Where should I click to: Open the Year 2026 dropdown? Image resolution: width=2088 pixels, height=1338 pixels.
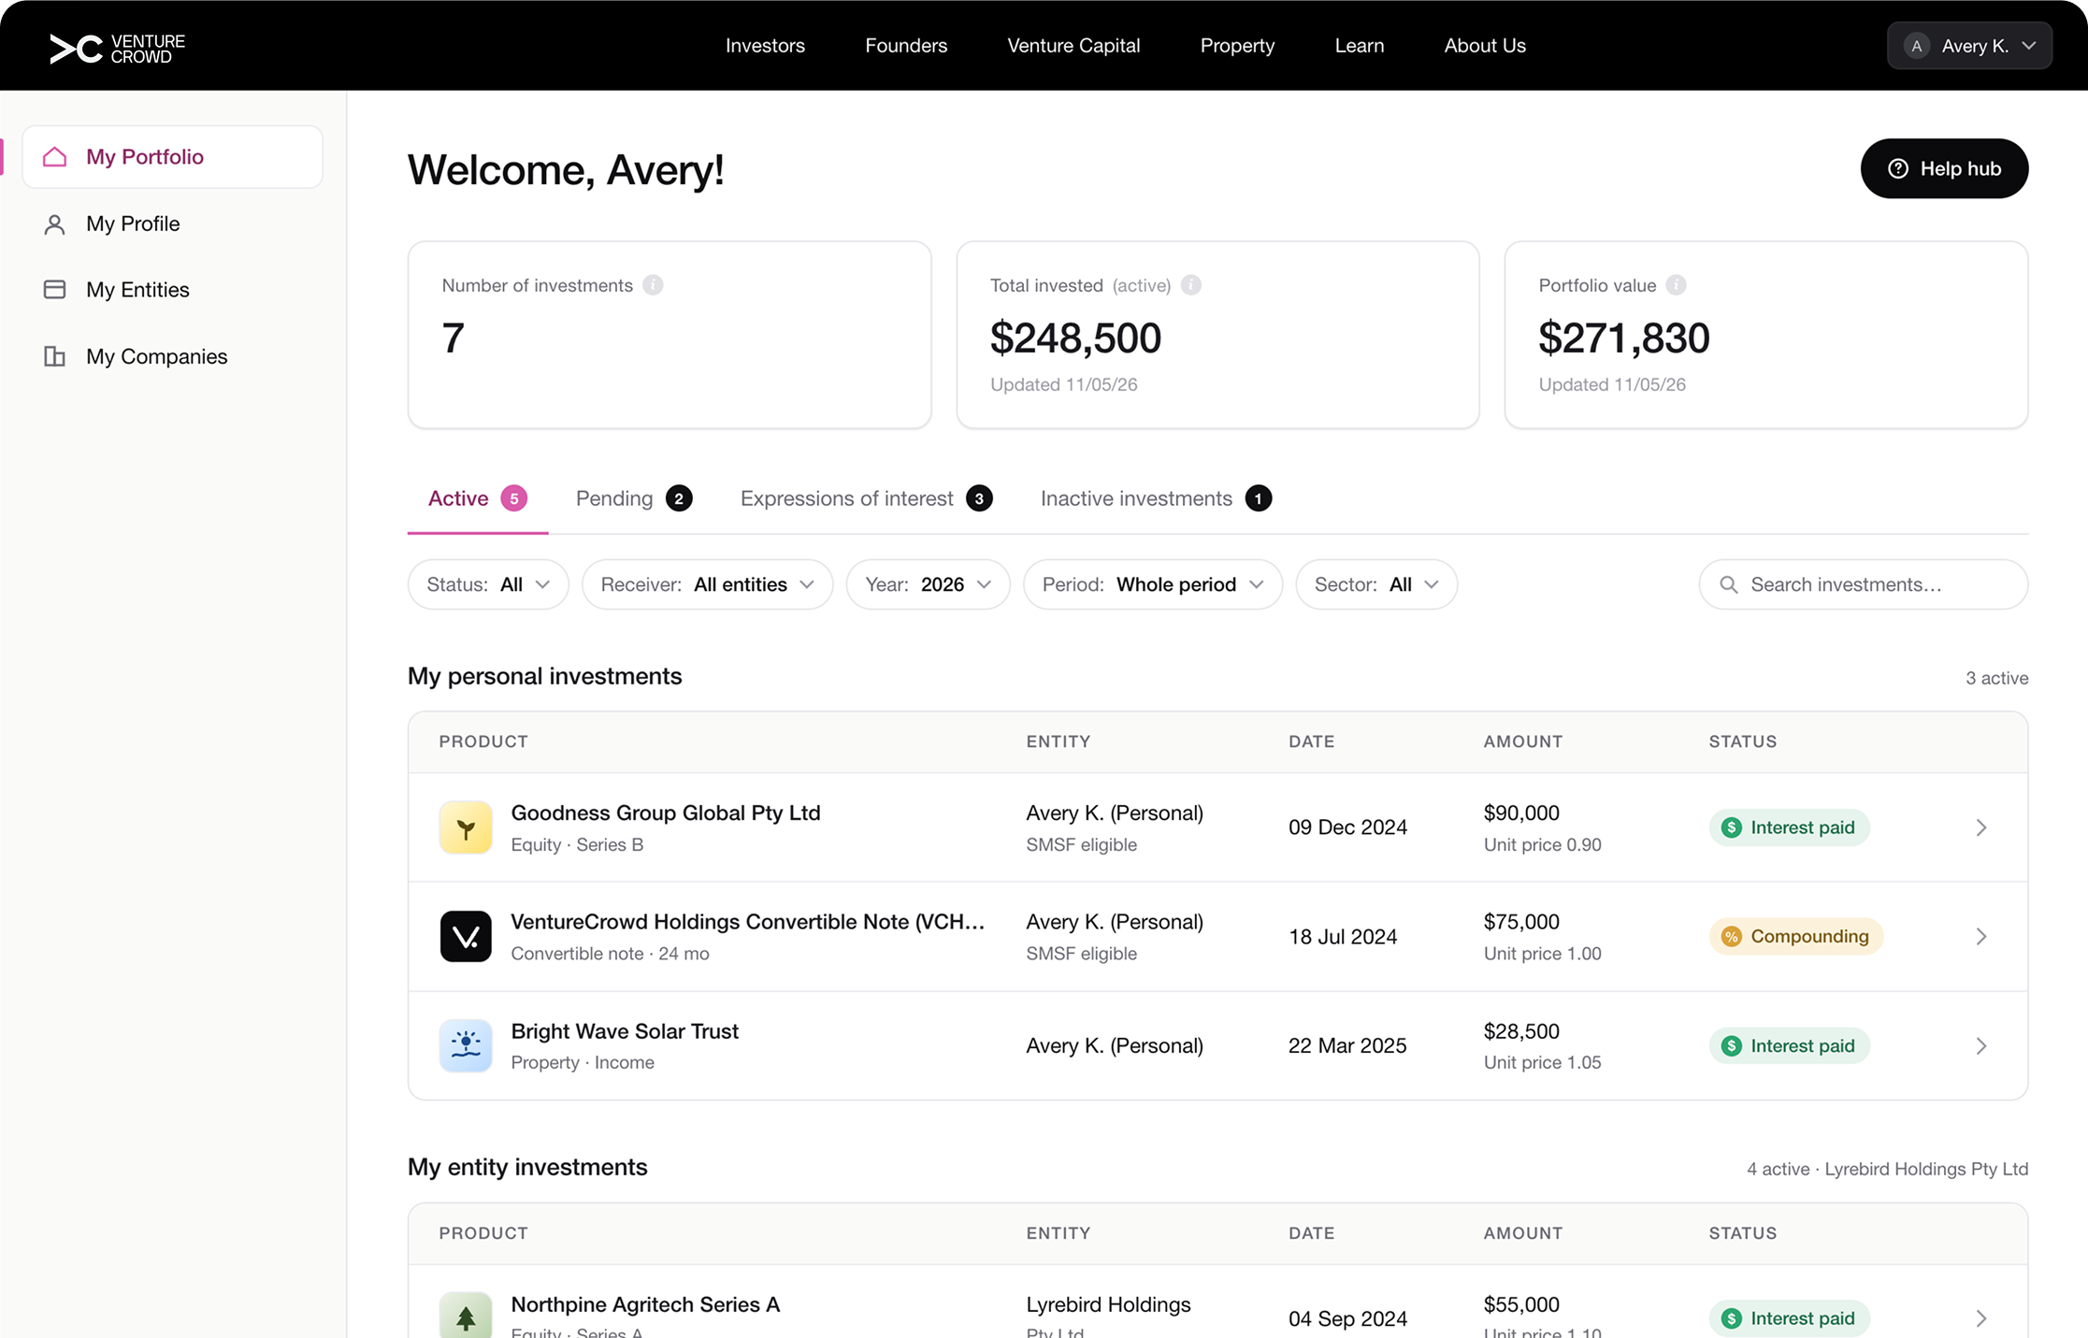[x=928, y=584]
